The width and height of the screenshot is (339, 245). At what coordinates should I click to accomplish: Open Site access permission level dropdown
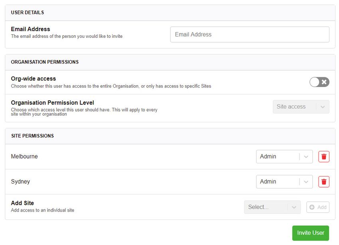pos(301,106)
